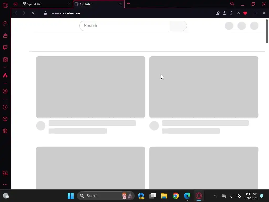Take a snapshot with camera icon
This screenshot has height=202, width=269.
click(225, 13)
